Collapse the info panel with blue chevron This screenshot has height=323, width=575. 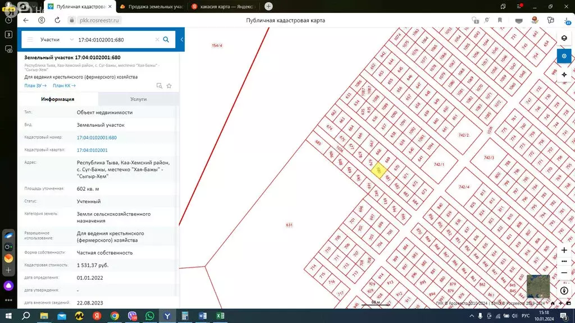coord(181,40)
